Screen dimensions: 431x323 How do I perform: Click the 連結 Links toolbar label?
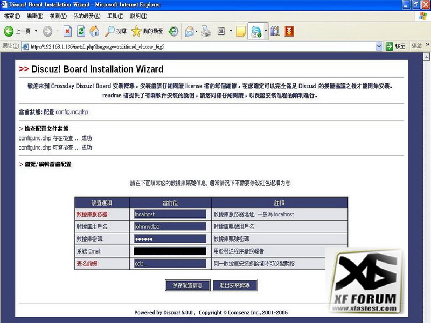416,46
